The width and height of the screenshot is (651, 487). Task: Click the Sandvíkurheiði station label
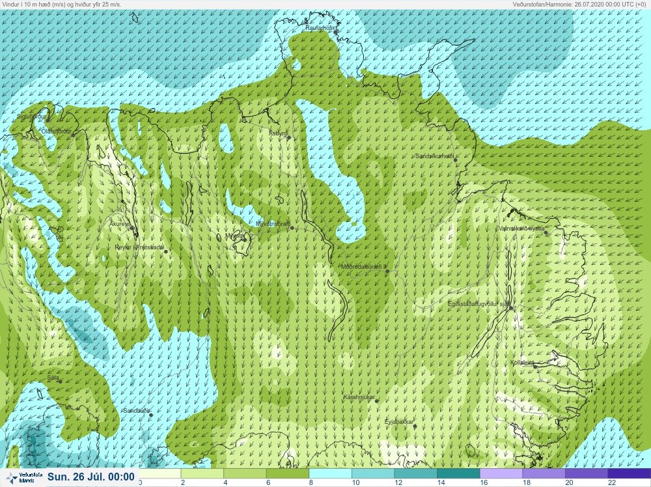[x=435, y=156]
